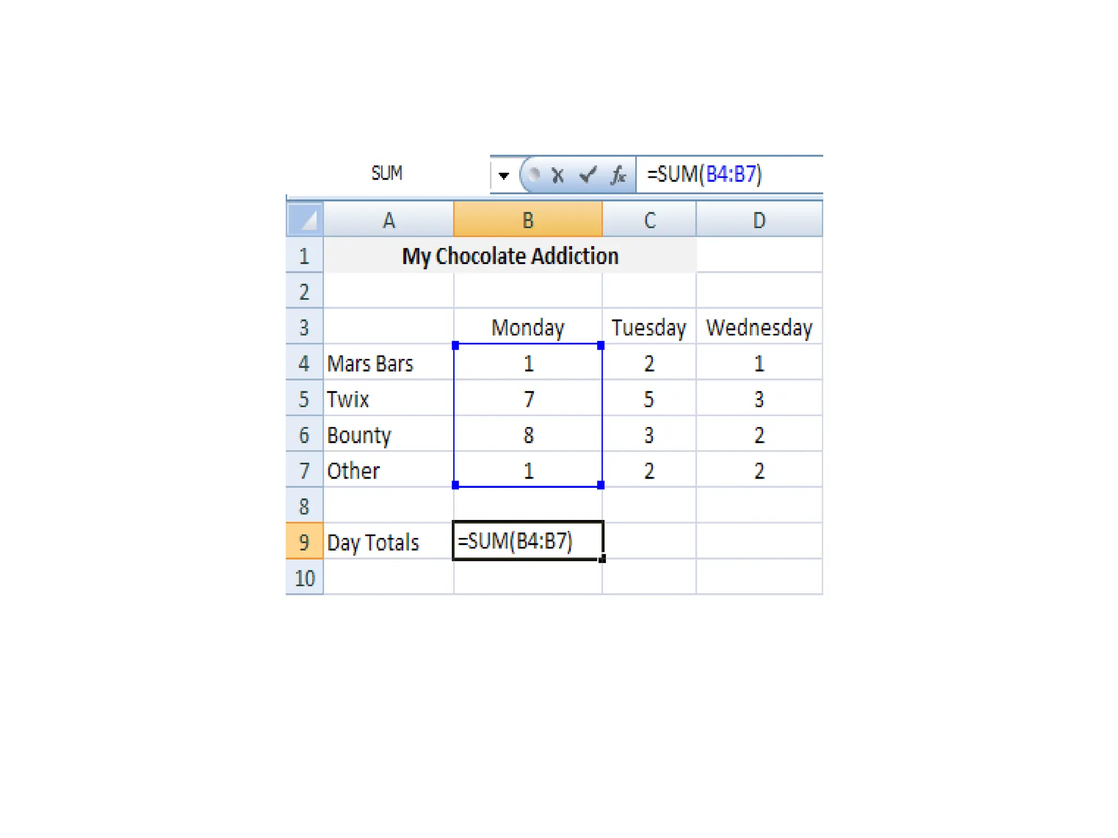
Task: Click the SUM name box field
Action: 387,173
